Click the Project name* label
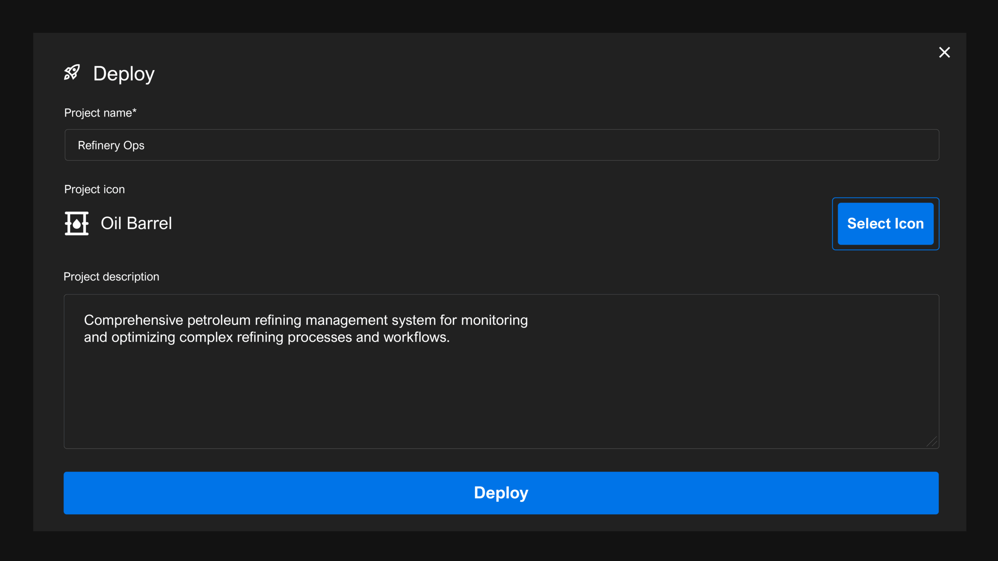The image size is (998, 561). tap(100, 113)
